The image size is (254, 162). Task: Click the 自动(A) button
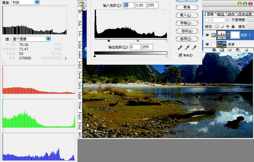point(187,31)
